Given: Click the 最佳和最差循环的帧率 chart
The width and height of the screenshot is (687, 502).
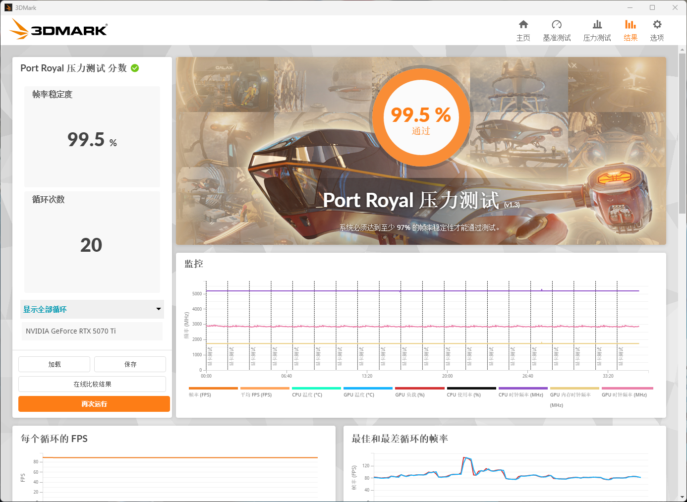Looking at the screenshot, I should point(511,477).
